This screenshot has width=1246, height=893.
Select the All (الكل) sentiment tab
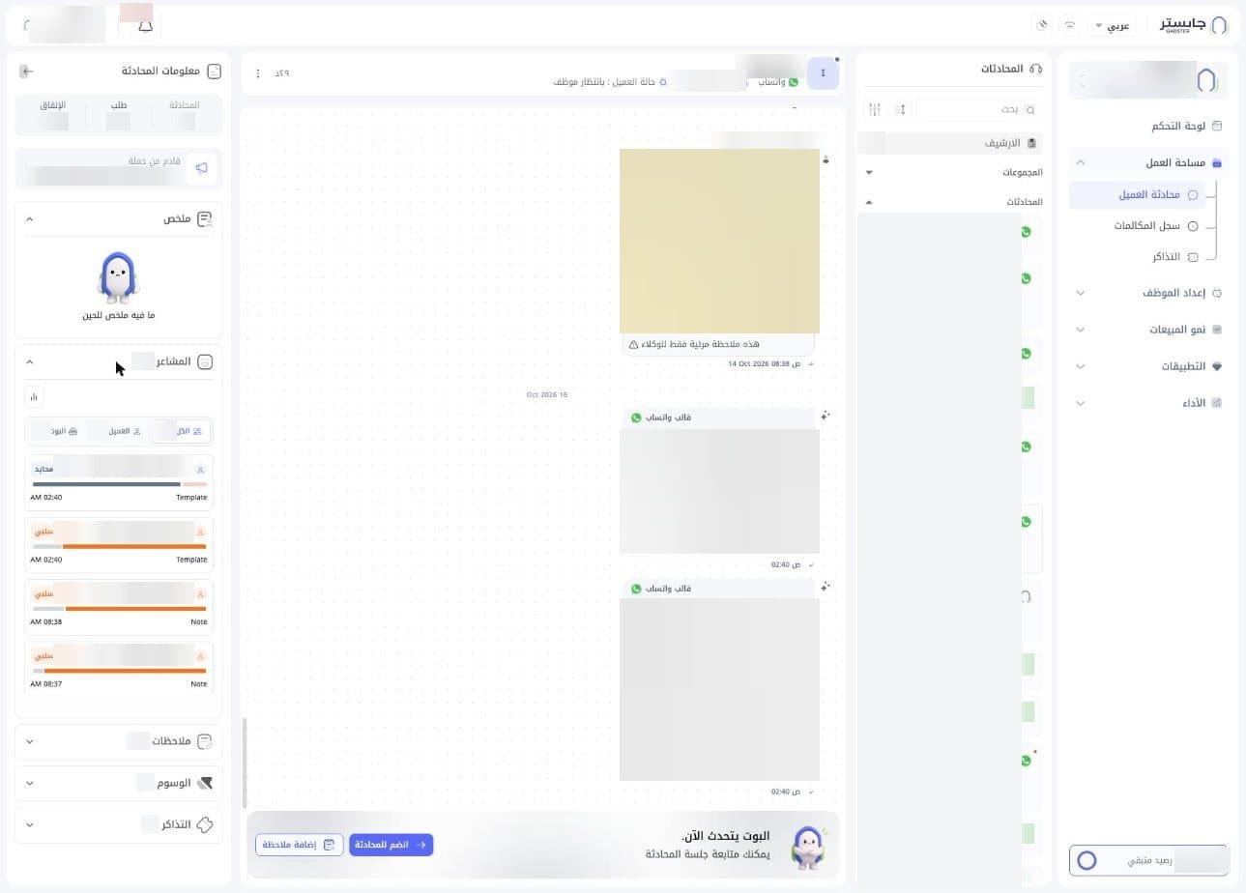tap(181, 431)
